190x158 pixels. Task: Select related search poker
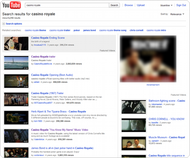tap(77, 30)
